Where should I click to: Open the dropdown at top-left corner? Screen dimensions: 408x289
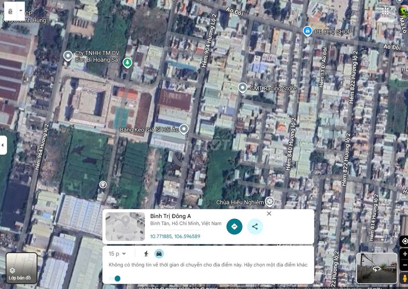(x=21, y=11)
